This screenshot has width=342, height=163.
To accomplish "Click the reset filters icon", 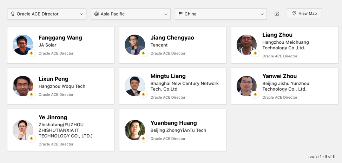I will click(277, 14).
